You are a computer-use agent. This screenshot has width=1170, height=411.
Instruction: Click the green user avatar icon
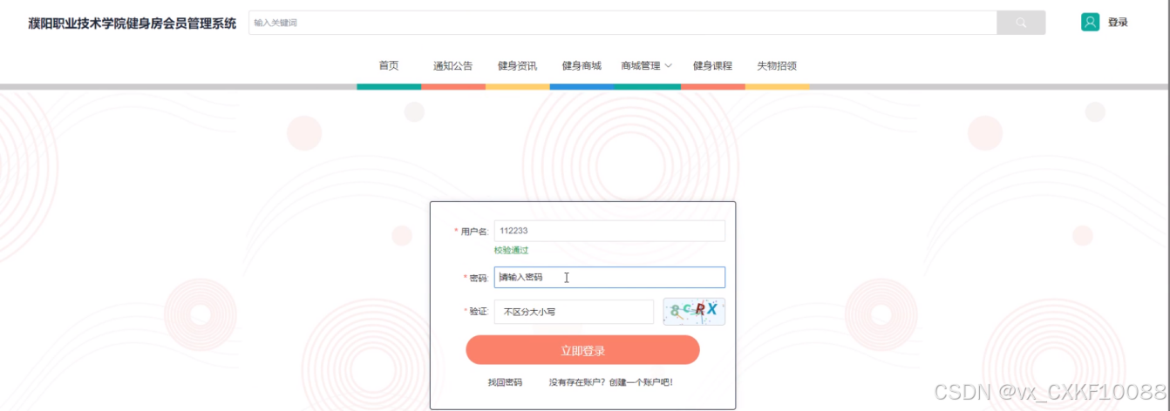1090,23
